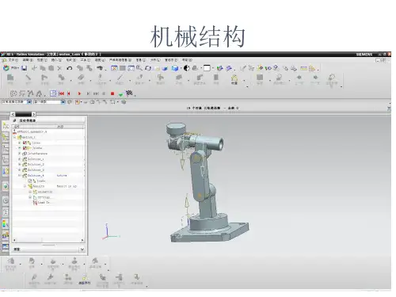Select the Solution_4 tree row
Image resolution: width=396 pixels, height=297 pixels.
tap(49, 175)
